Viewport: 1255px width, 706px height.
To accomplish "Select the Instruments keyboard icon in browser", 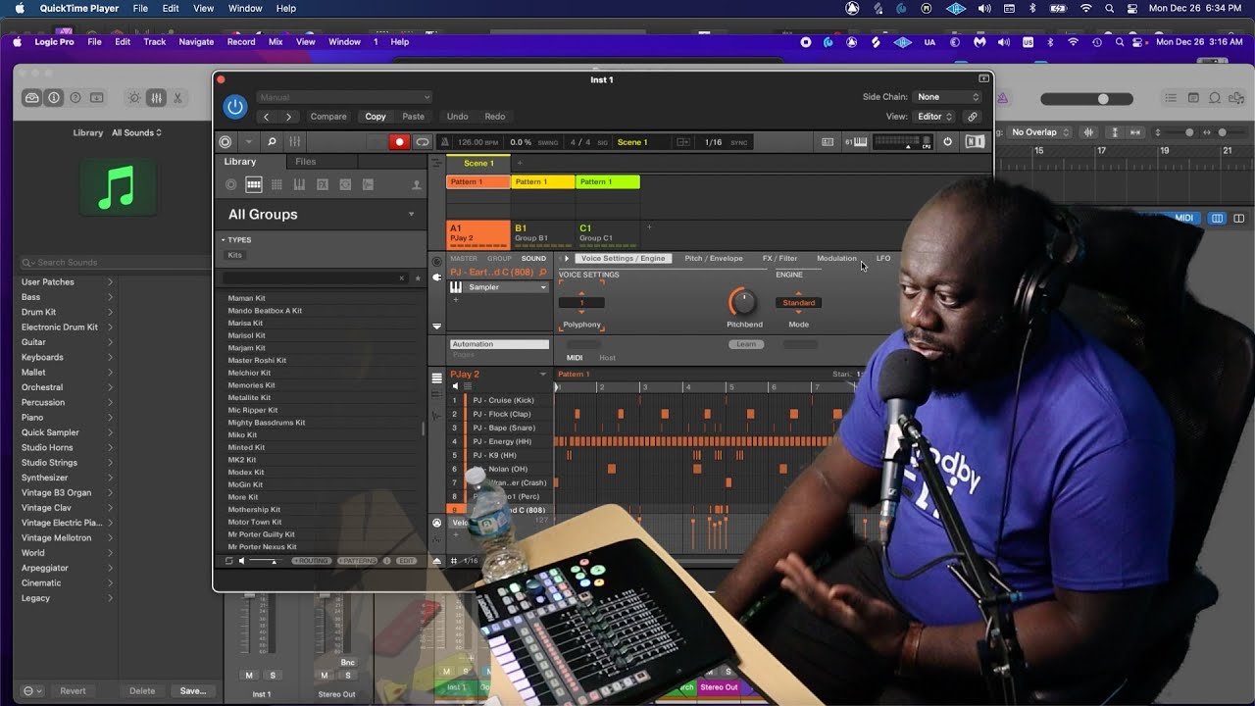I will [x=299, y=184].
